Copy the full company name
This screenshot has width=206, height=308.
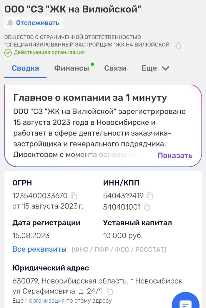(177, 45)
